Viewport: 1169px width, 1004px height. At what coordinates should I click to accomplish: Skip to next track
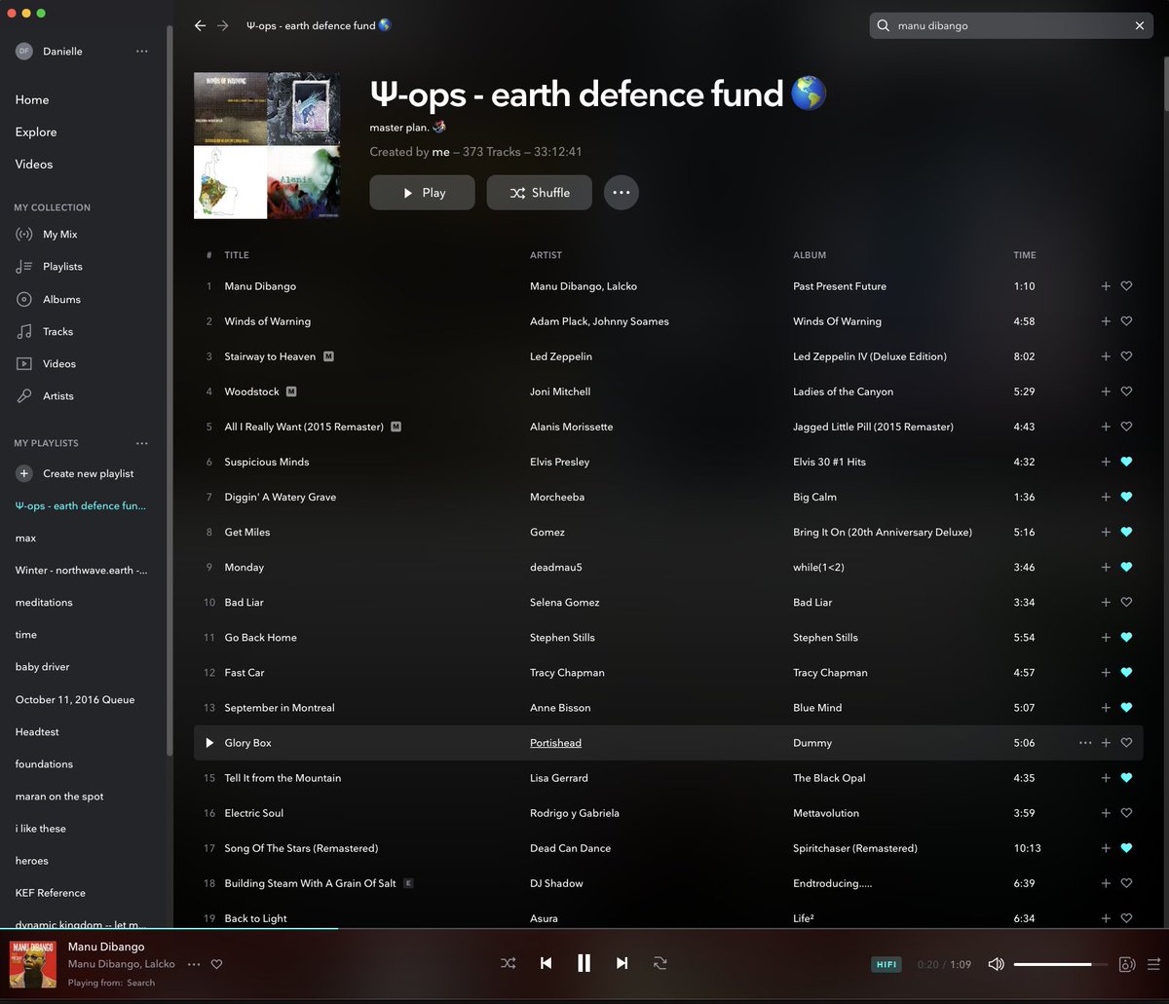coord(622,963)
